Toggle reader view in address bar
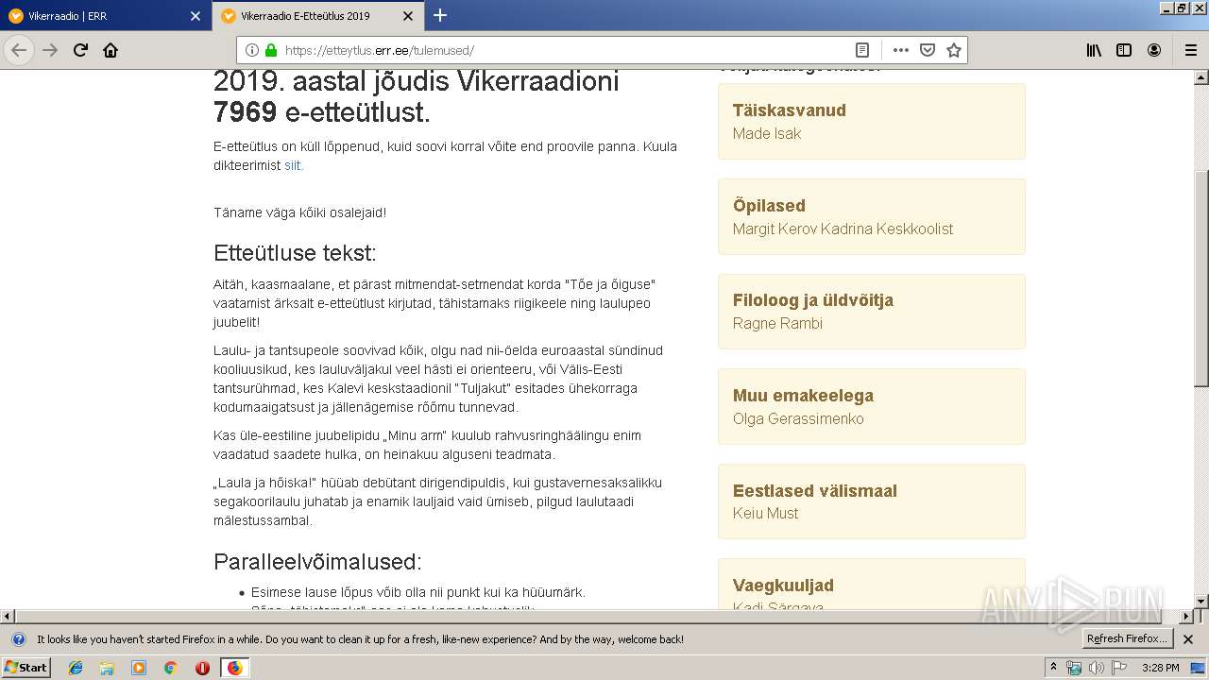Screen dimensions: 1209x680 [x=861, y=50]
